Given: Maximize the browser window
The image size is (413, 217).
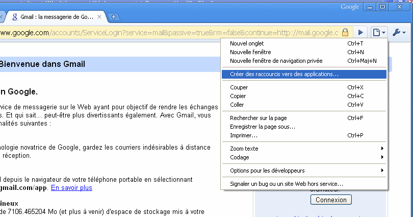Looking at the screenshot, I should [x=382, y=7].
